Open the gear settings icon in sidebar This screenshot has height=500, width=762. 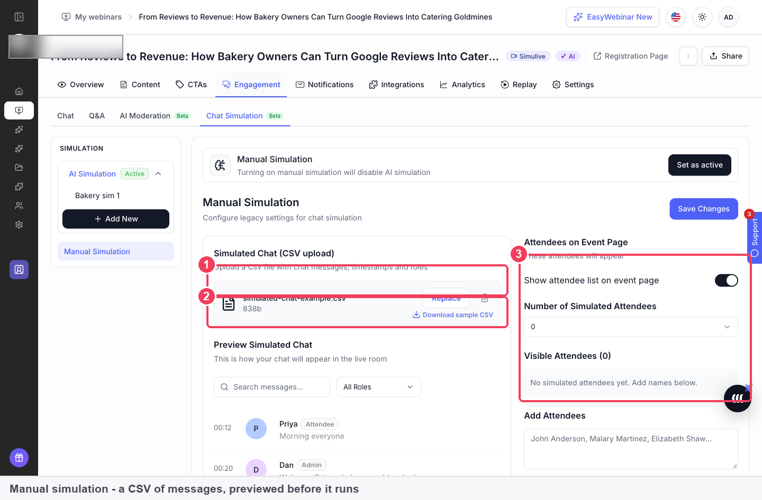19,225
